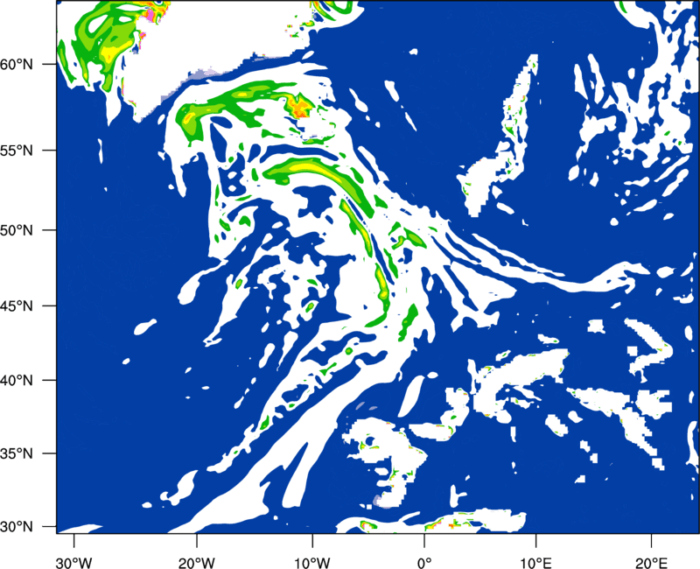
Task: Click the 55°N latitude label
Action: click(17, 150)
